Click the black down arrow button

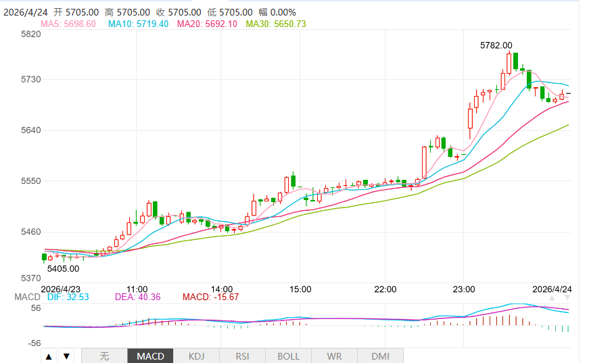[66, 356]
